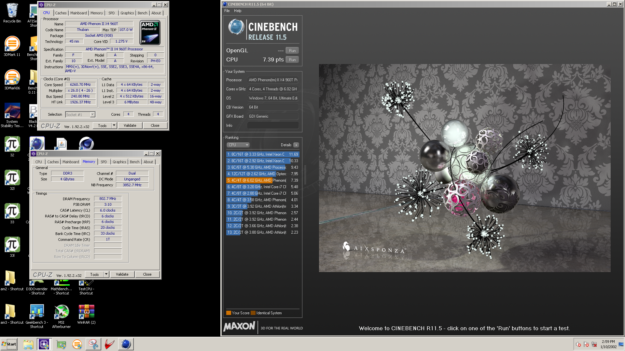Launch 3DMark 11 desktop shortcut
The width and height of the screenshot is (625, 351).
click(12, 46)
